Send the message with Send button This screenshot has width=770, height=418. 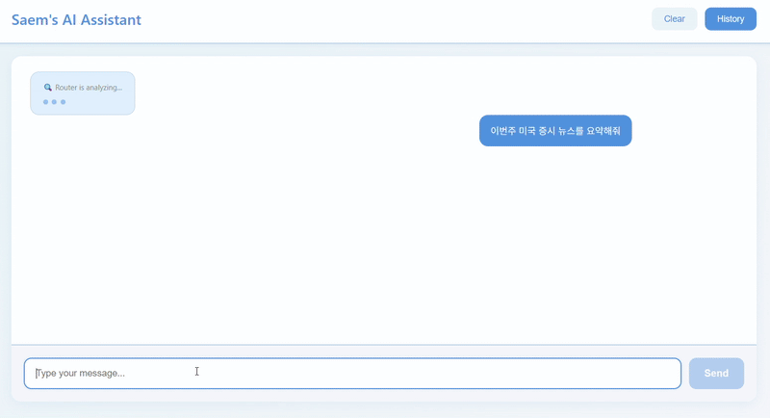point(716,374)
